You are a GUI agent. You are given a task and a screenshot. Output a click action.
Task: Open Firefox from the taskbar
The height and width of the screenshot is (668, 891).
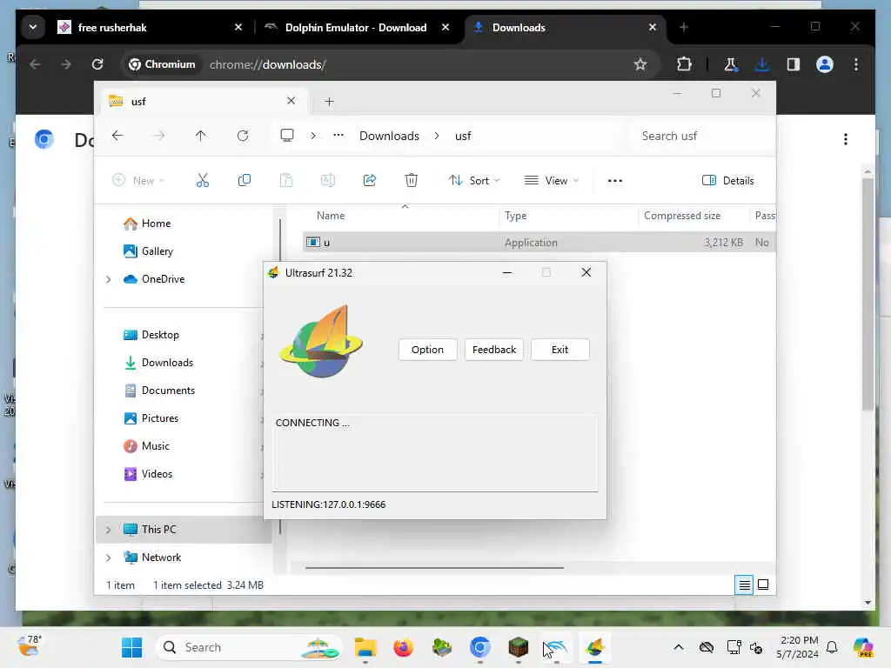coord(404,647)
